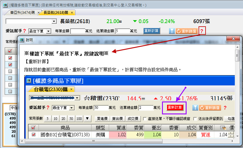
Task: Click the filter funnel icon in main window
Action: click(172, 31)
